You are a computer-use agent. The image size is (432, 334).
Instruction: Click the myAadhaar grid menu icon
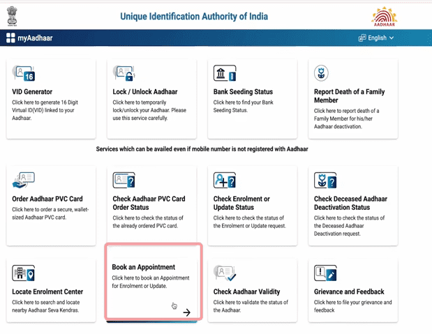tap(11, 38)
